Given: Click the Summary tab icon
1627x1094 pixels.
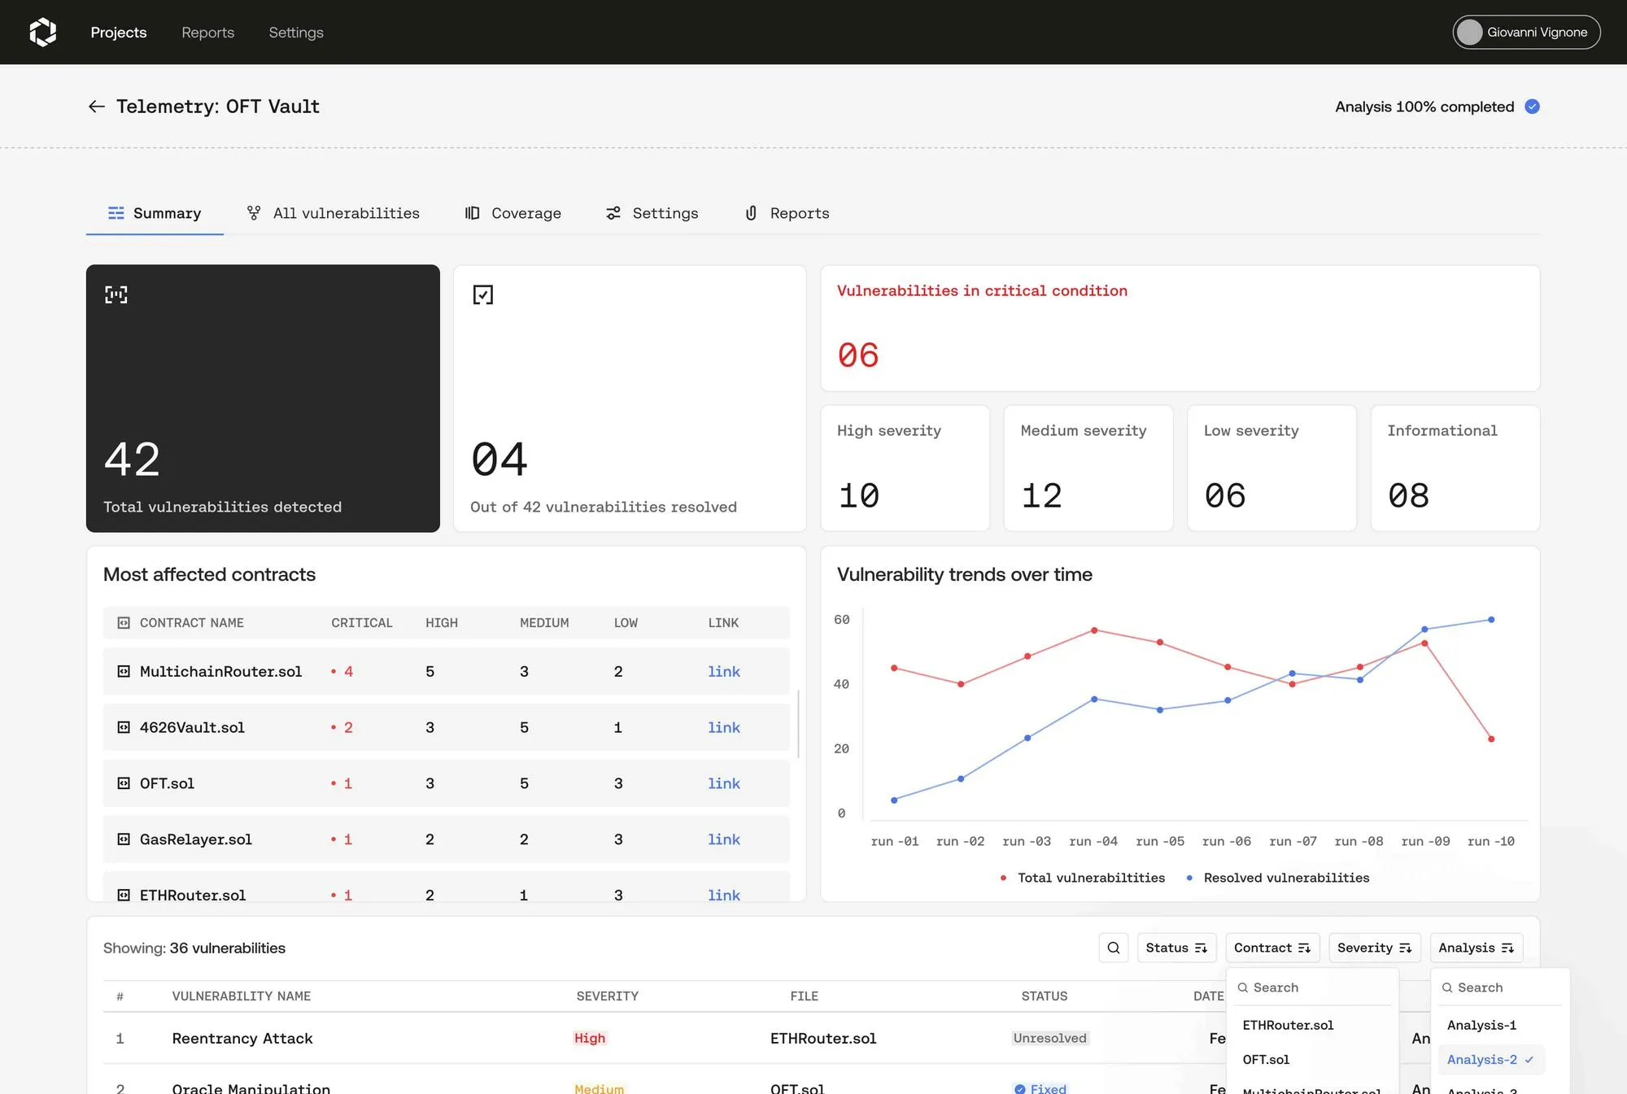Looking at the screenshot, I should point(116,213).
